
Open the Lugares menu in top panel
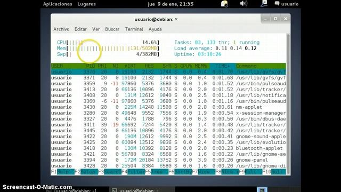pyautogui.click(x=86, y=4)
